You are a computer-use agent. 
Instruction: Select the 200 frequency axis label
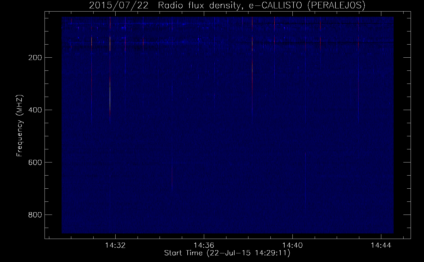click(35, 58)
